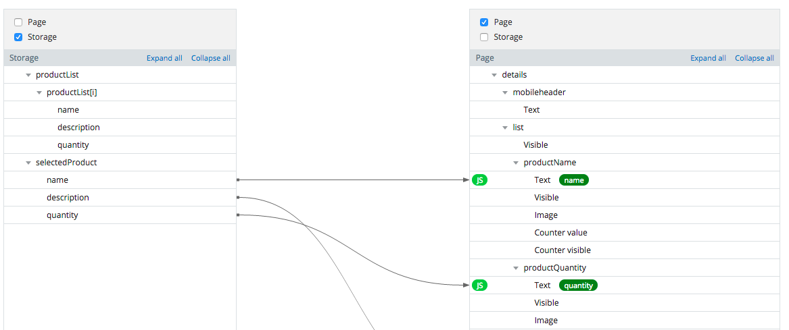Enable the Storage checkbox in right panel
789x330 pixels.
pyautogui.click(x=484, y=37)
